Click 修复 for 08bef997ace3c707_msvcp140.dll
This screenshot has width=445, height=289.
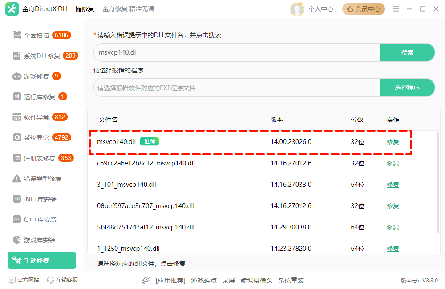pos(393,205)
